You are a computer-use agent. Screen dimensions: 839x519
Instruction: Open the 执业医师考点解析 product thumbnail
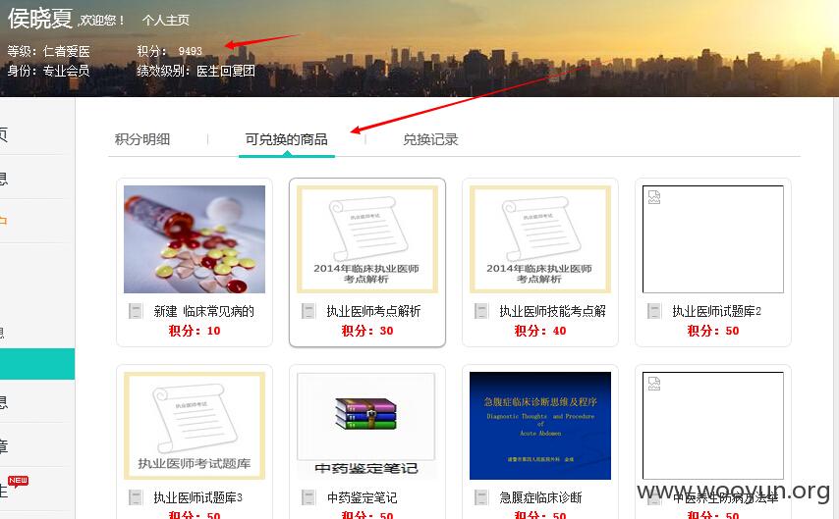tap(367, 239)
